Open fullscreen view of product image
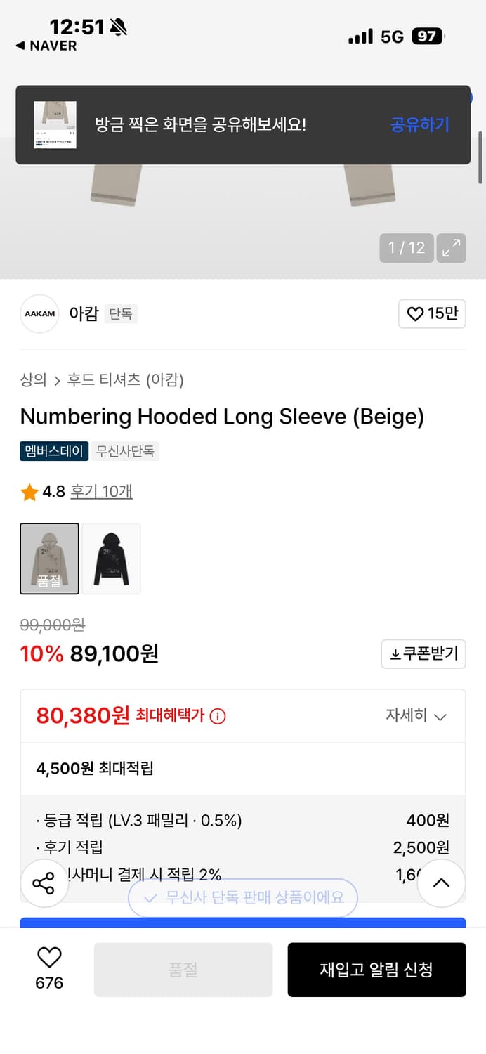The image size is (486, 1054). [x=452, y=248]
